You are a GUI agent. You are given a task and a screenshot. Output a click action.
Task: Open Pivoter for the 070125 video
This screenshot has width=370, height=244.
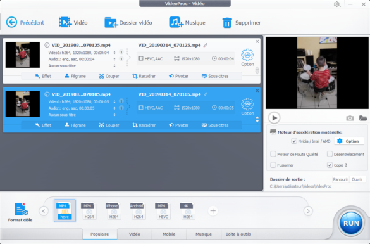(x=178, y=76)
